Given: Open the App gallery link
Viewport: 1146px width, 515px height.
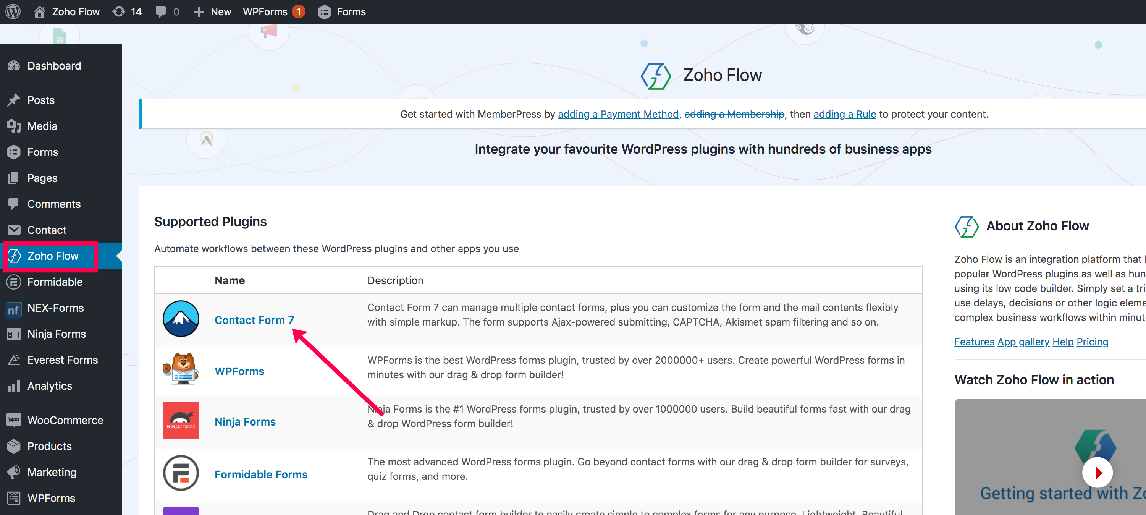Looking at the screenshot, I should point(1023,342).
